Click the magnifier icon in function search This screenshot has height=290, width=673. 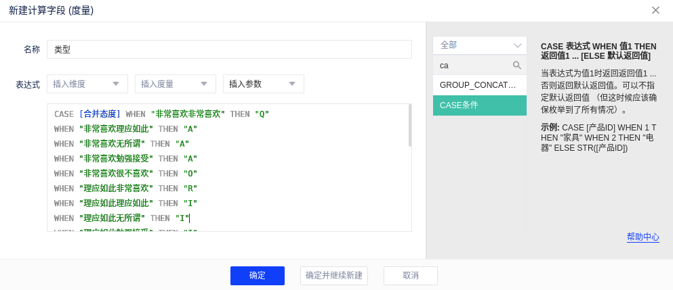click(516, 66)
